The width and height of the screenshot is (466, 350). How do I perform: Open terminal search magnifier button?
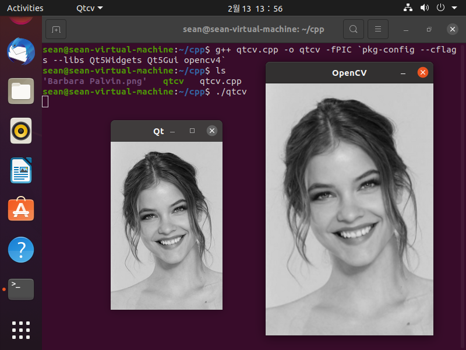(x=354, y=29)
